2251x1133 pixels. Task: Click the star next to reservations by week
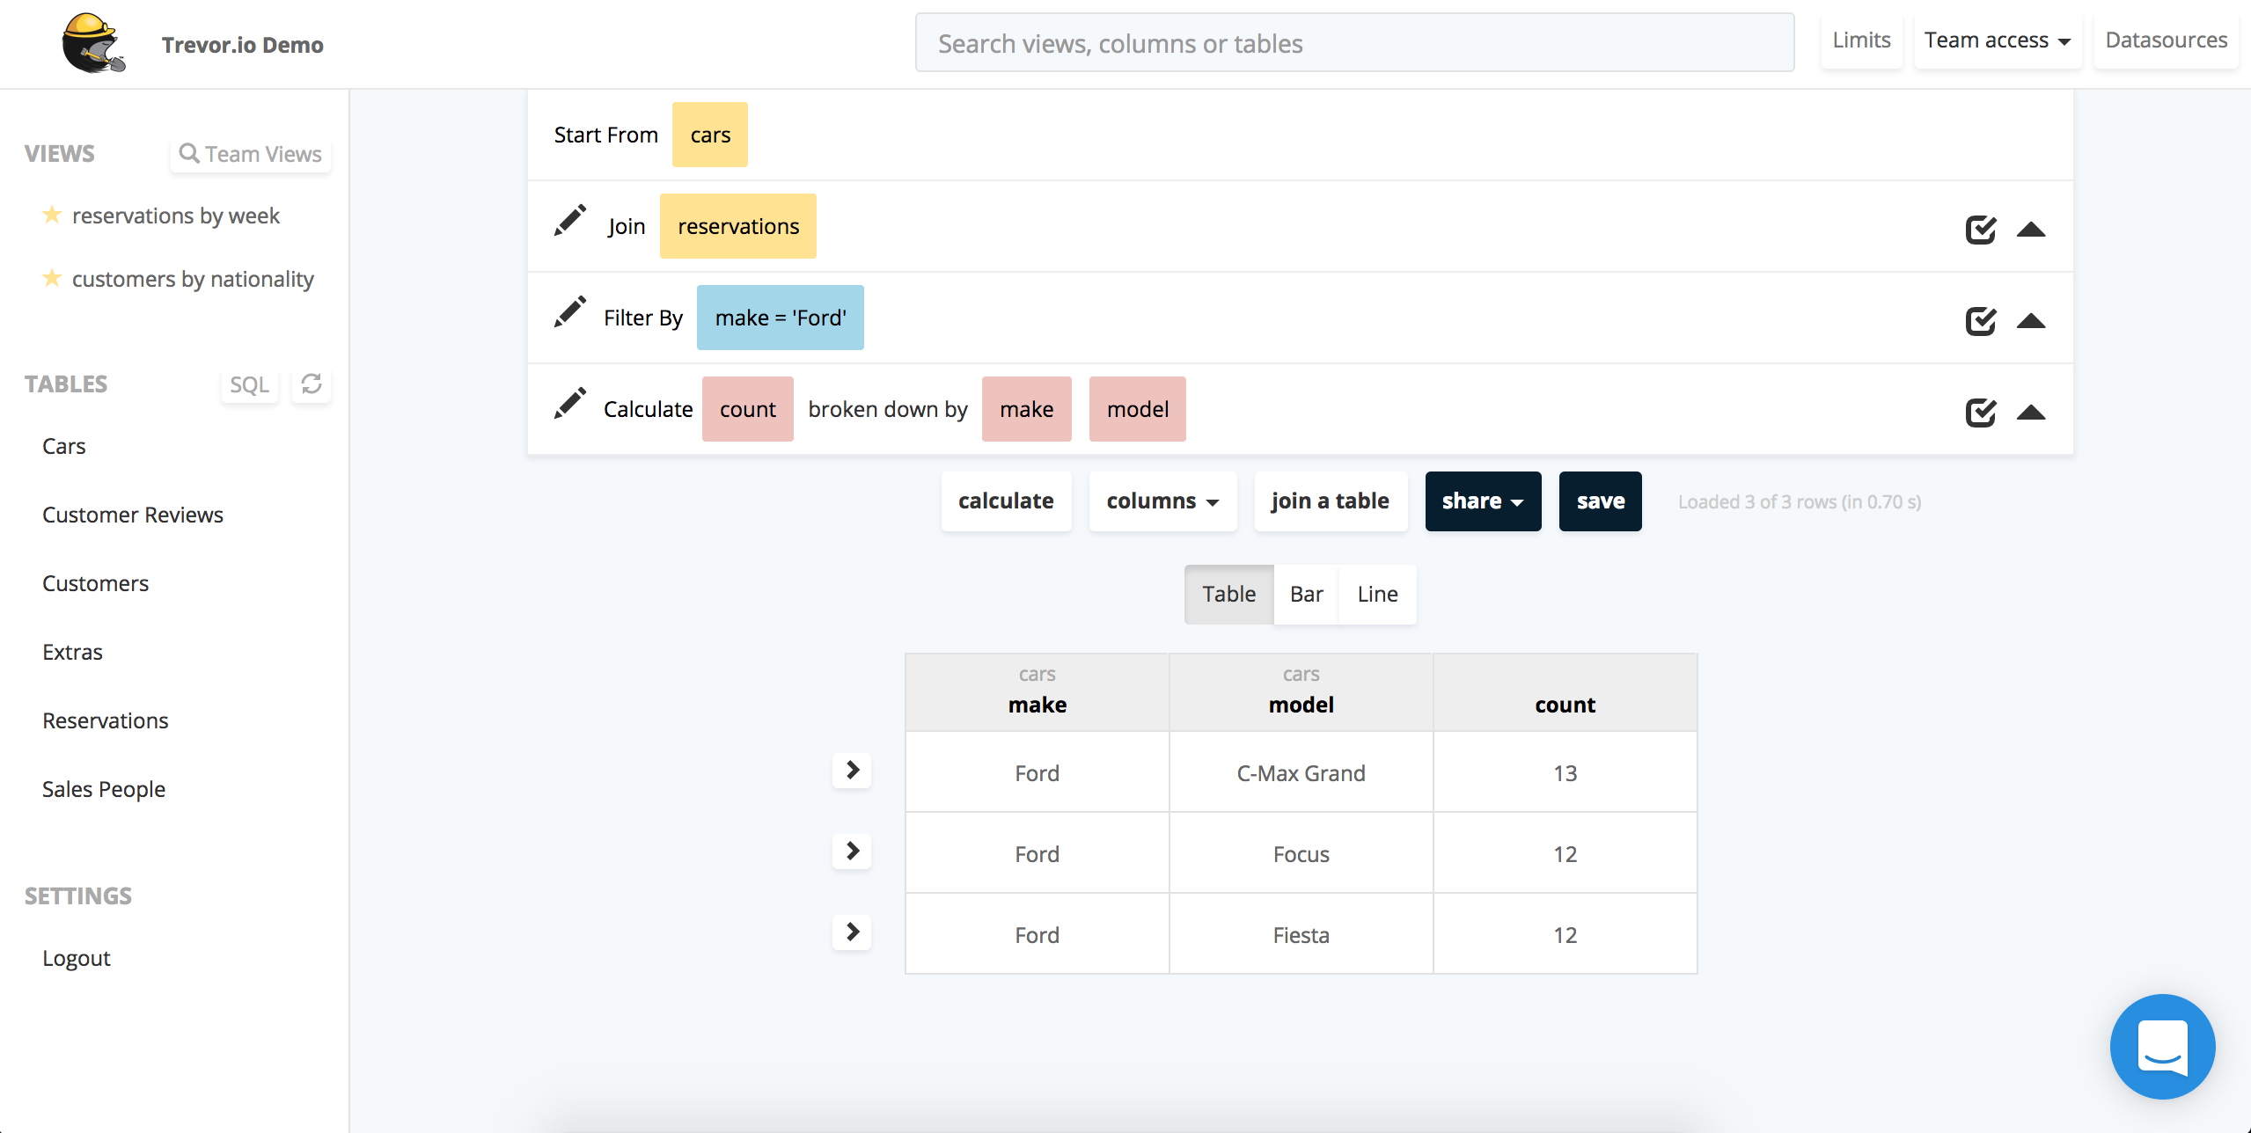tap(52, 215)
